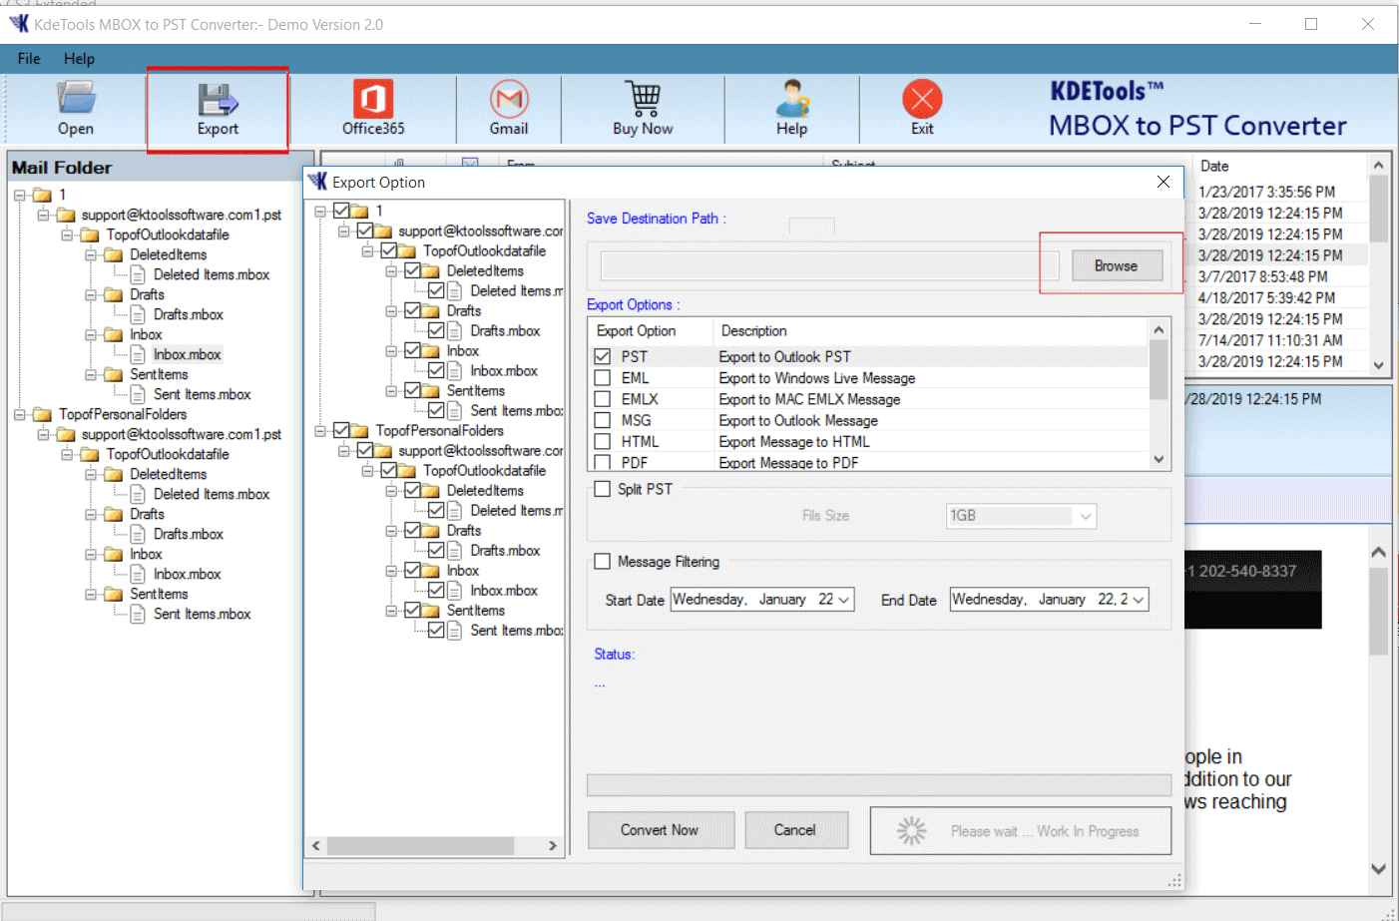This screenshot has width=1399, height=921.
Task: Select Inbox.mbox file icon in Mail Folder
Action: (139, 354)
